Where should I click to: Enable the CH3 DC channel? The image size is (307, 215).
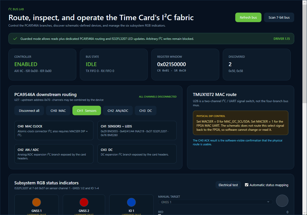tap(146, 111)
